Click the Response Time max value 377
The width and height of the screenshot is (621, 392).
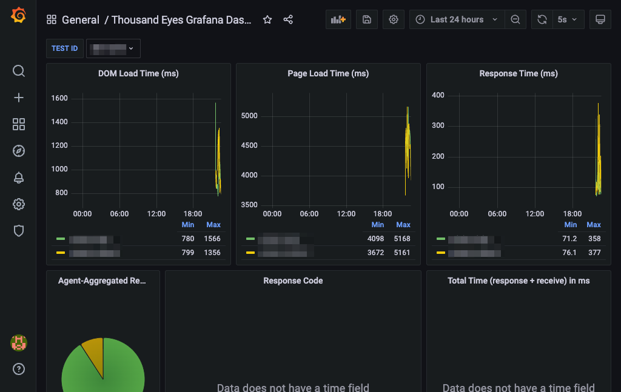[x=594, y=253]
